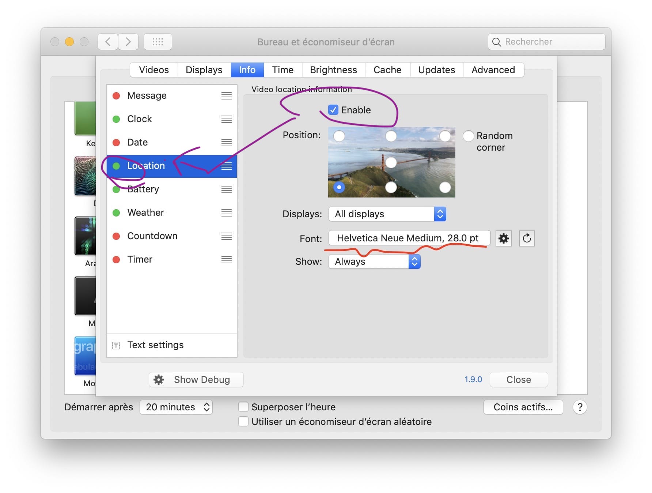652x493 pixels.
Task: Click green status dot beside Clock
Action: [116, 119]
